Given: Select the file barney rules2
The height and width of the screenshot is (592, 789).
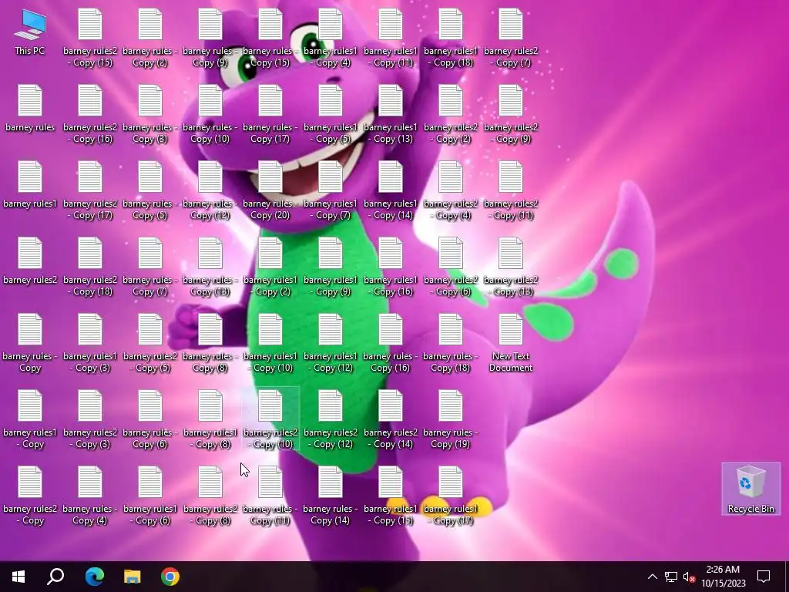Looking at the screenshot, I should (30, 261).
